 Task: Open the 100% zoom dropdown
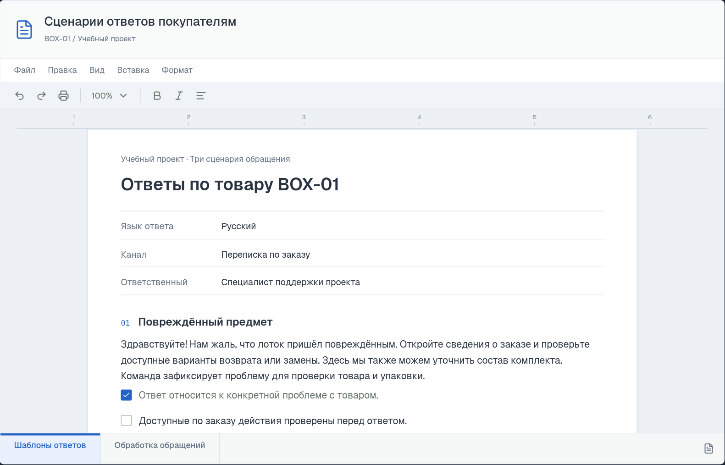click(x=109, y=95)
